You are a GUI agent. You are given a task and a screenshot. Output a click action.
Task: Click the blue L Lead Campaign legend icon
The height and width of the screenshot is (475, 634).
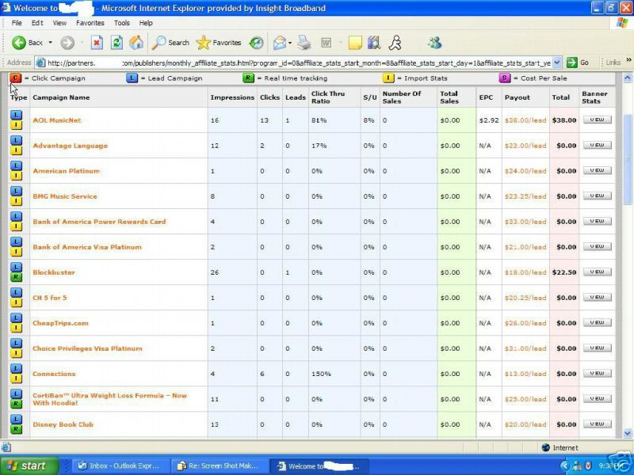132,78
